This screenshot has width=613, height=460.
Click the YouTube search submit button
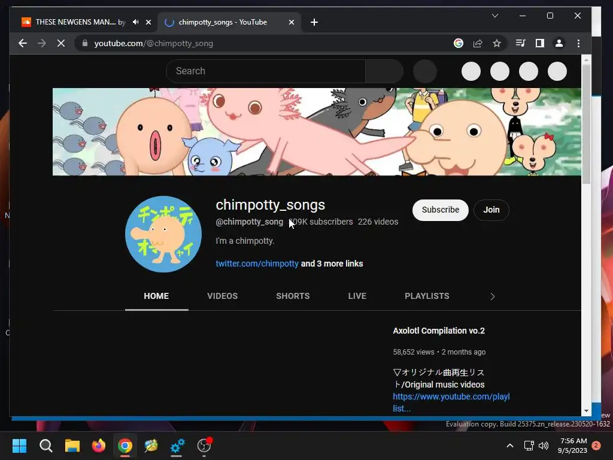tap(384, 71)
